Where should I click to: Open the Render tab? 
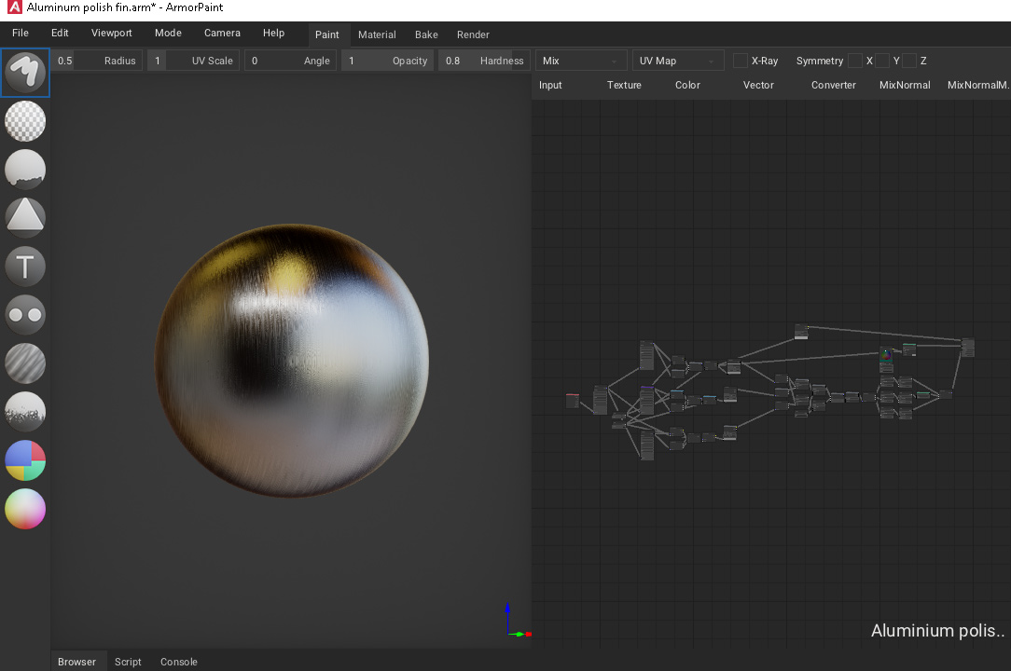(x=473, y=34)
